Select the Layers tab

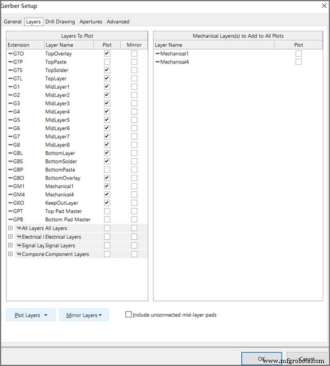pos(34,22)
